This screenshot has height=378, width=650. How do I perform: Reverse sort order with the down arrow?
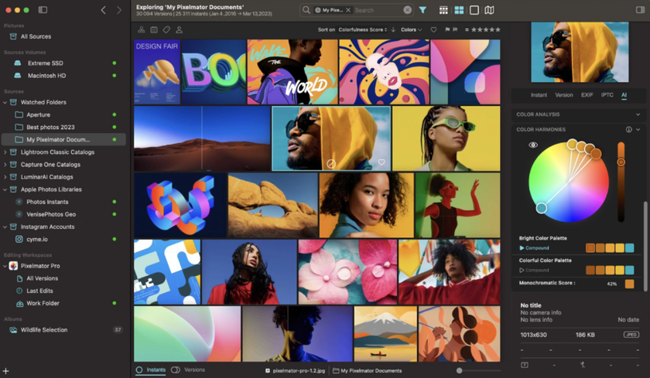393,30
